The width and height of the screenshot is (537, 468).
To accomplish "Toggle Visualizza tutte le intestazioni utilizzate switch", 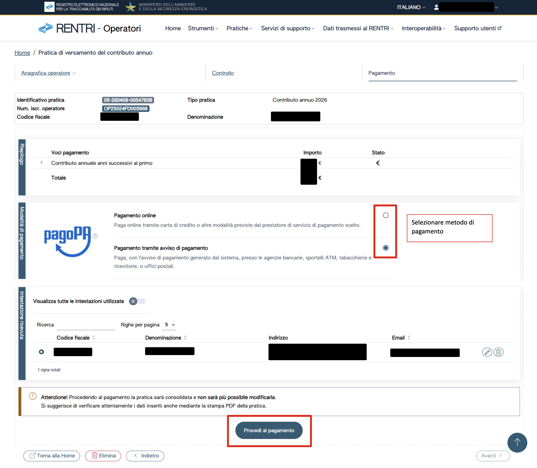I will pyautogui.click(x=137, y=301).
